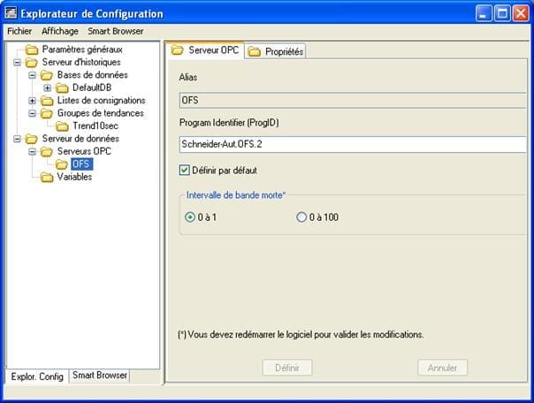This screenshot has width=534, height=403.
Task: Expand the DefaultDB node
Action: (x=48, y=88)
